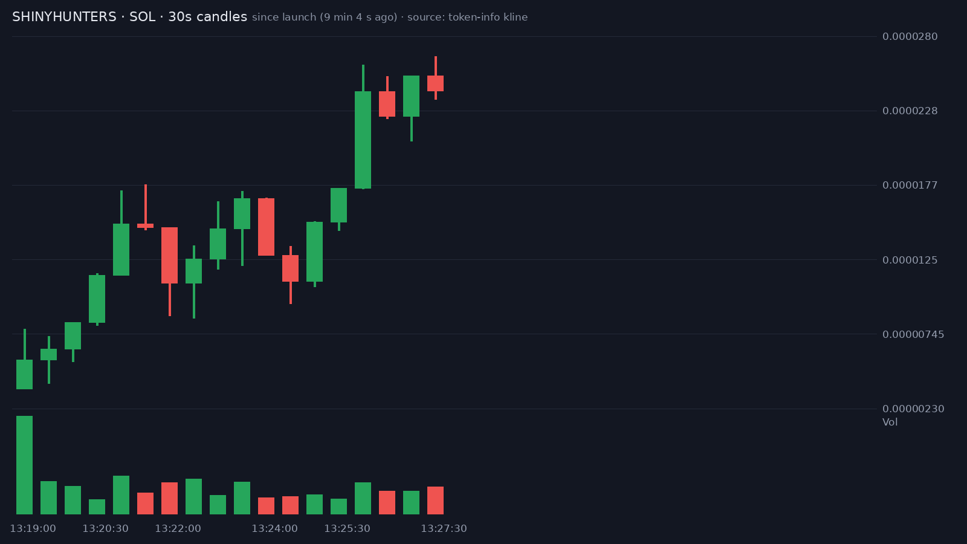Click the 0.0000280 price axis label
The image size is (967, 544).
[x=910, y=36]
